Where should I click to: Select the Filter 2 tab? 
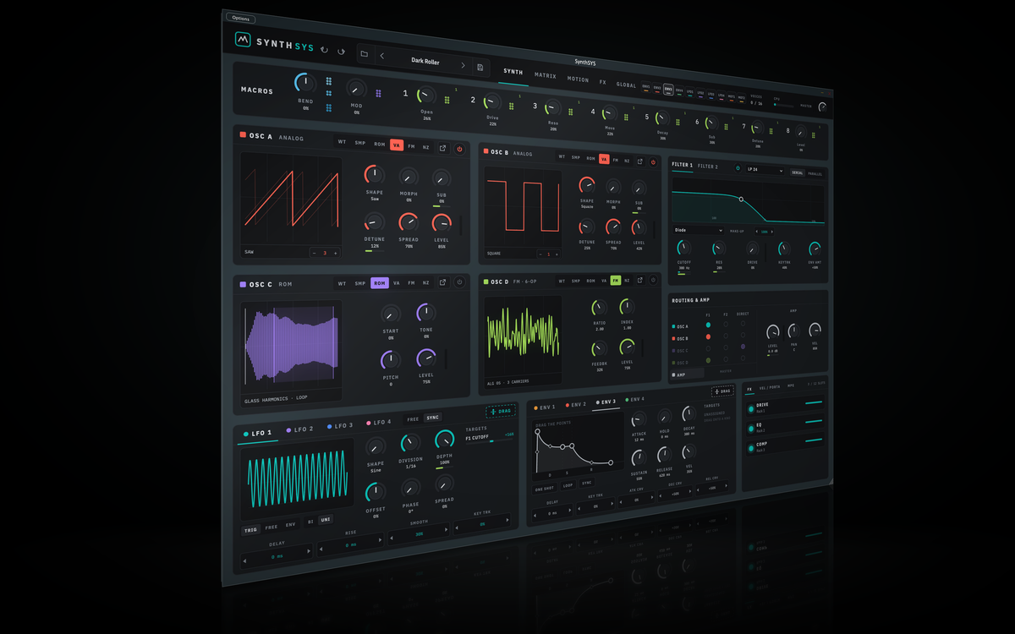(708, 167)
